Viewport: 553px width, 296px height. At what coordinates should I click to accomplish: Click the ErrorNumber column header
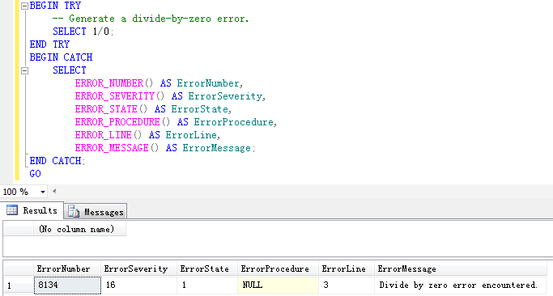click(x=67, y=269)
